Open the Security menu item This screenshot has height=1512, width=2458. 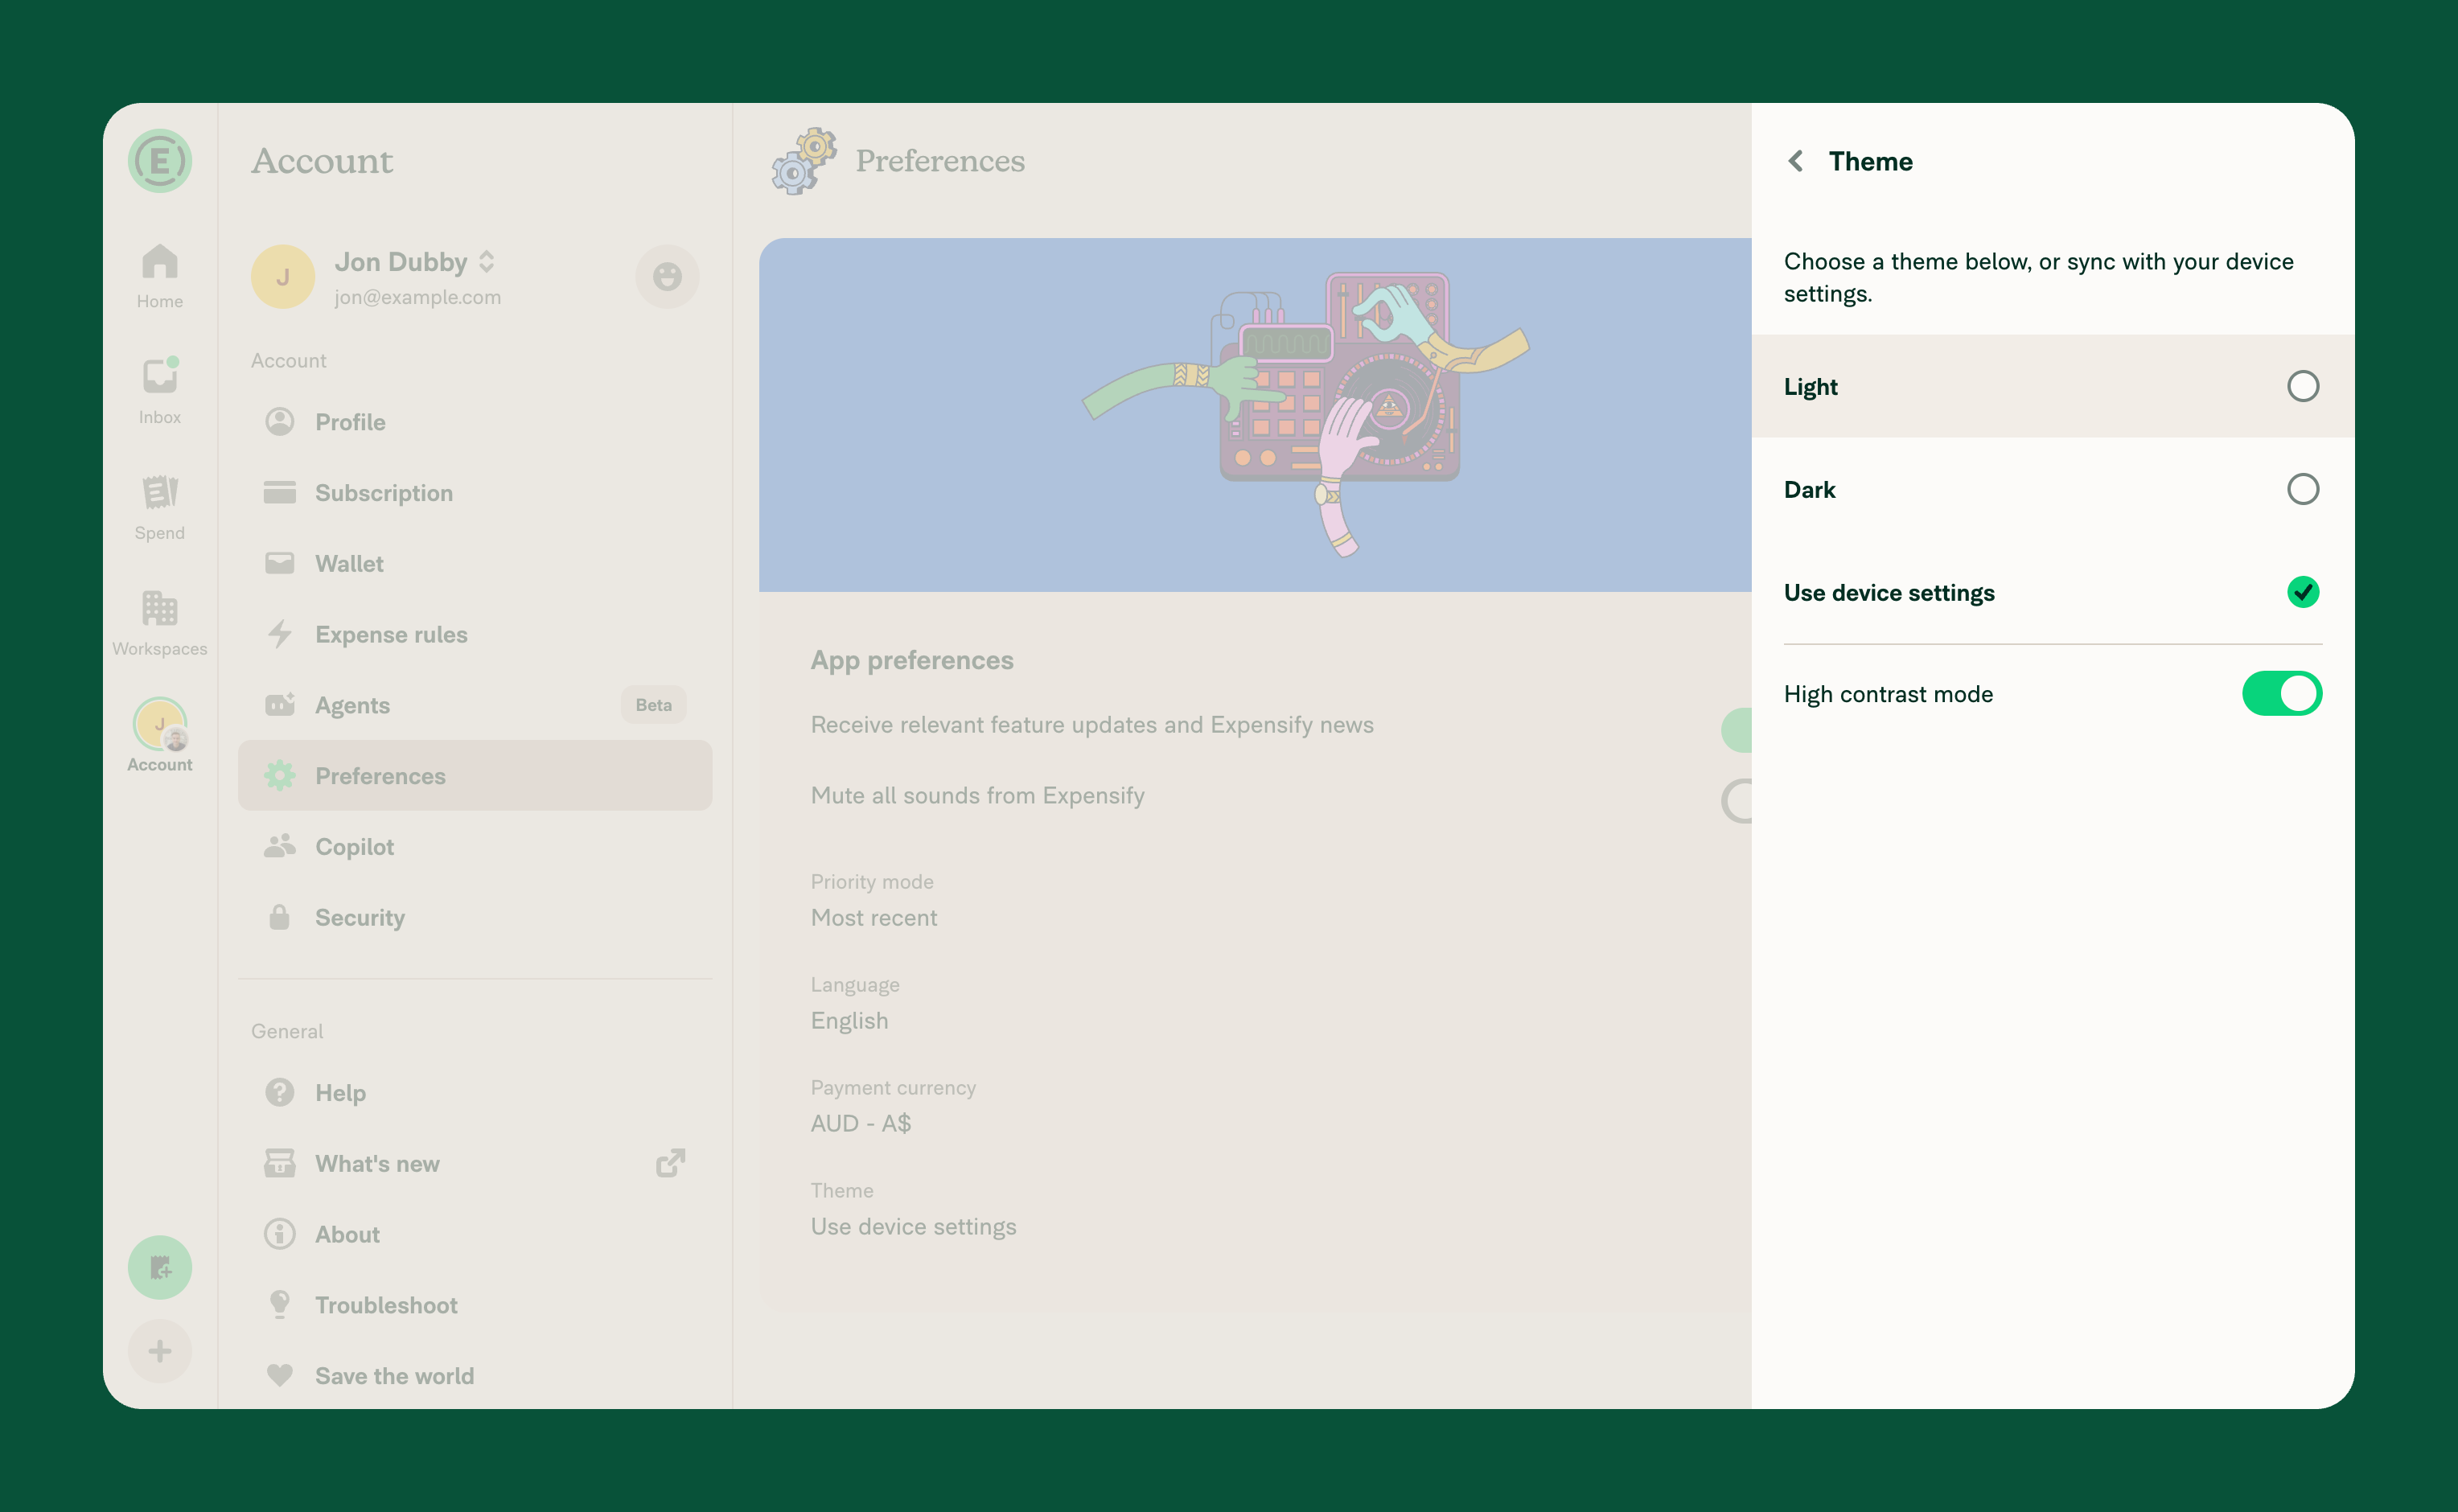tap(474, 917)
